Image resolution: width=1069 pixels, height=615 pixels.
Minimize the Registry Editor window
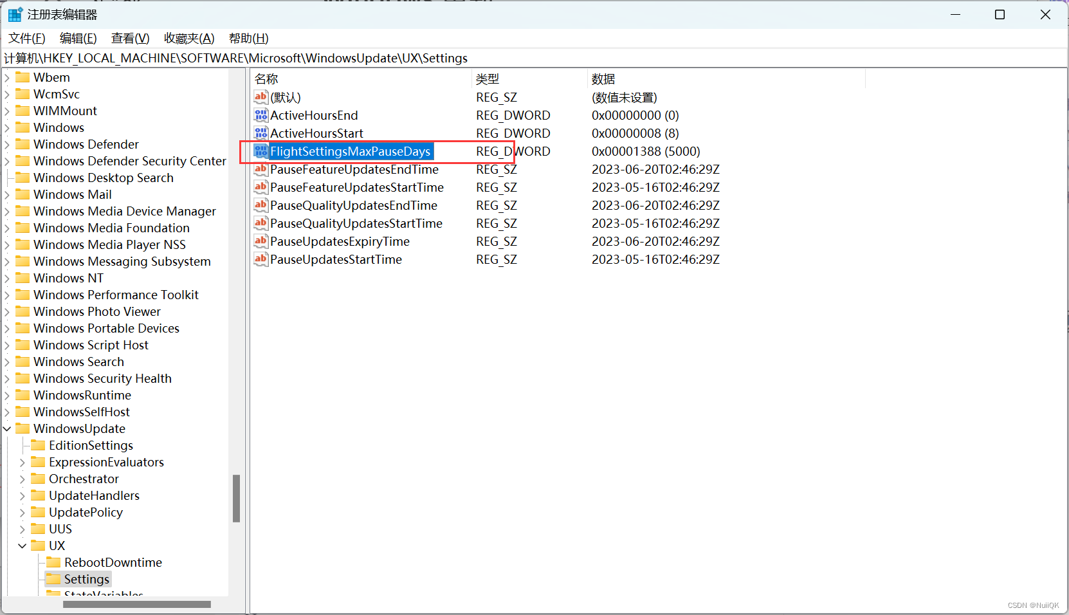[x=956, y=14]
